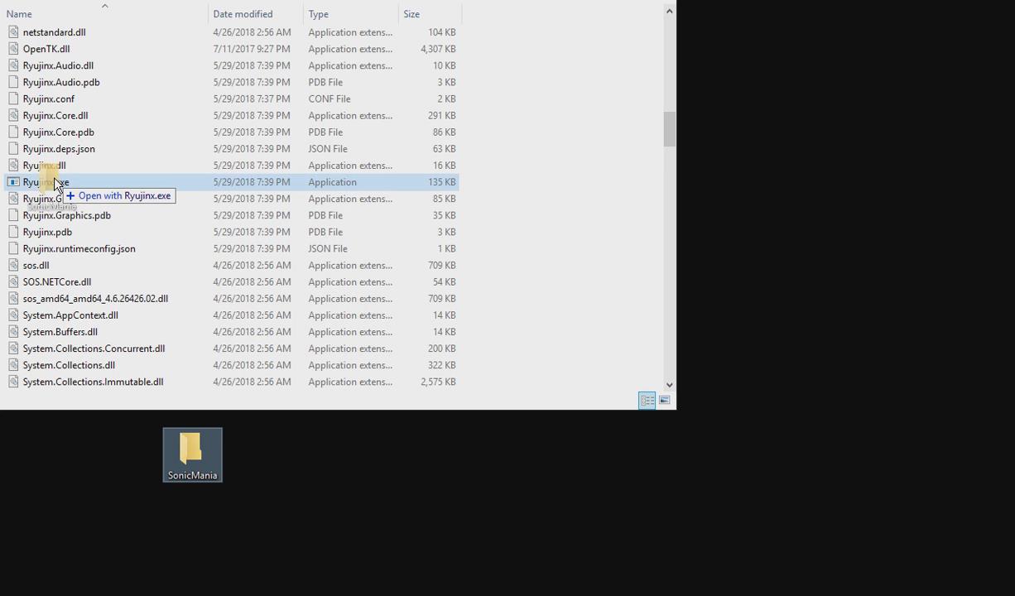
Task: Click the Ryujinx.Core.dll file icon
Action: 13,115
